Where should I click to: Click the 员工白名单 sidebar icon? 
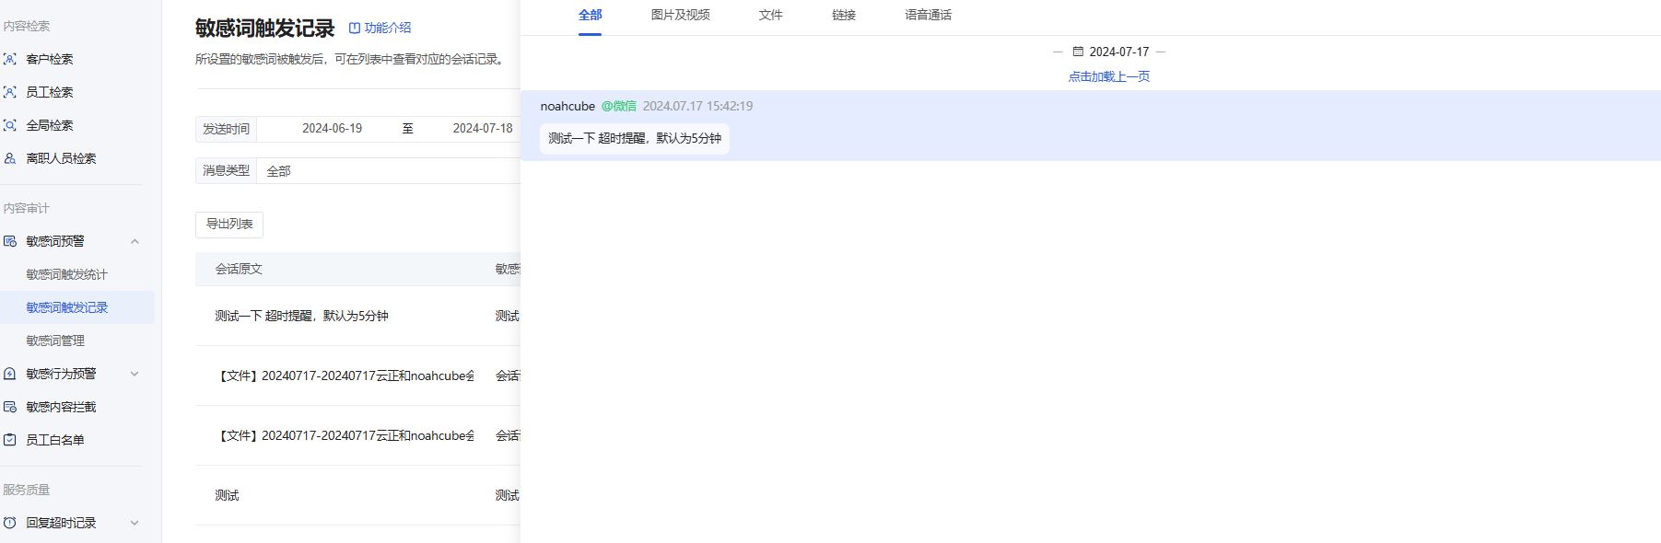click(10, 440)
